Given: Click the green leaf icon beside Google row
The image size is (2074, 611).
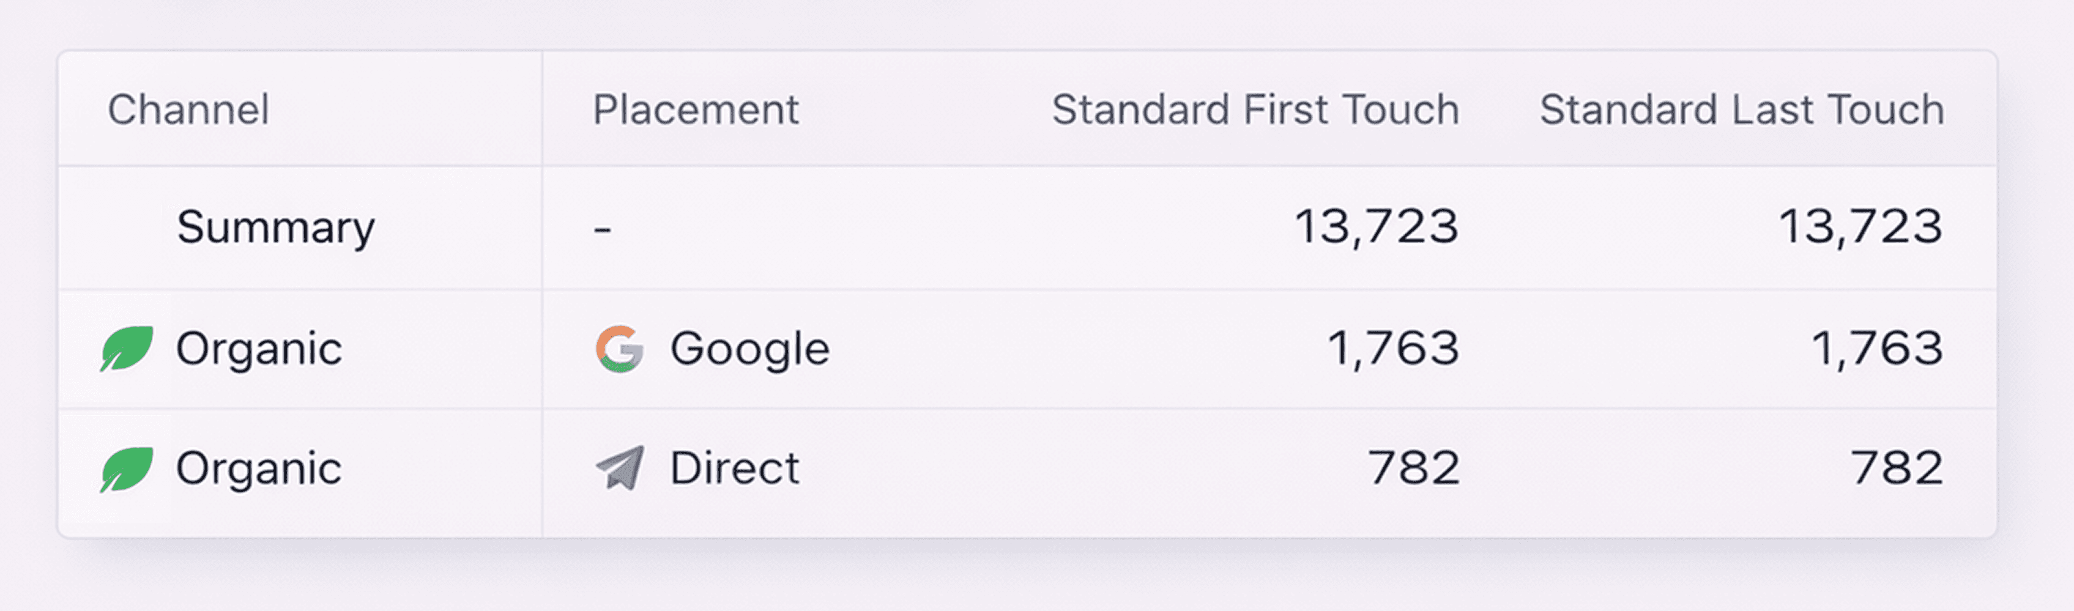Looking at the screenshot, I should [127, 349].
